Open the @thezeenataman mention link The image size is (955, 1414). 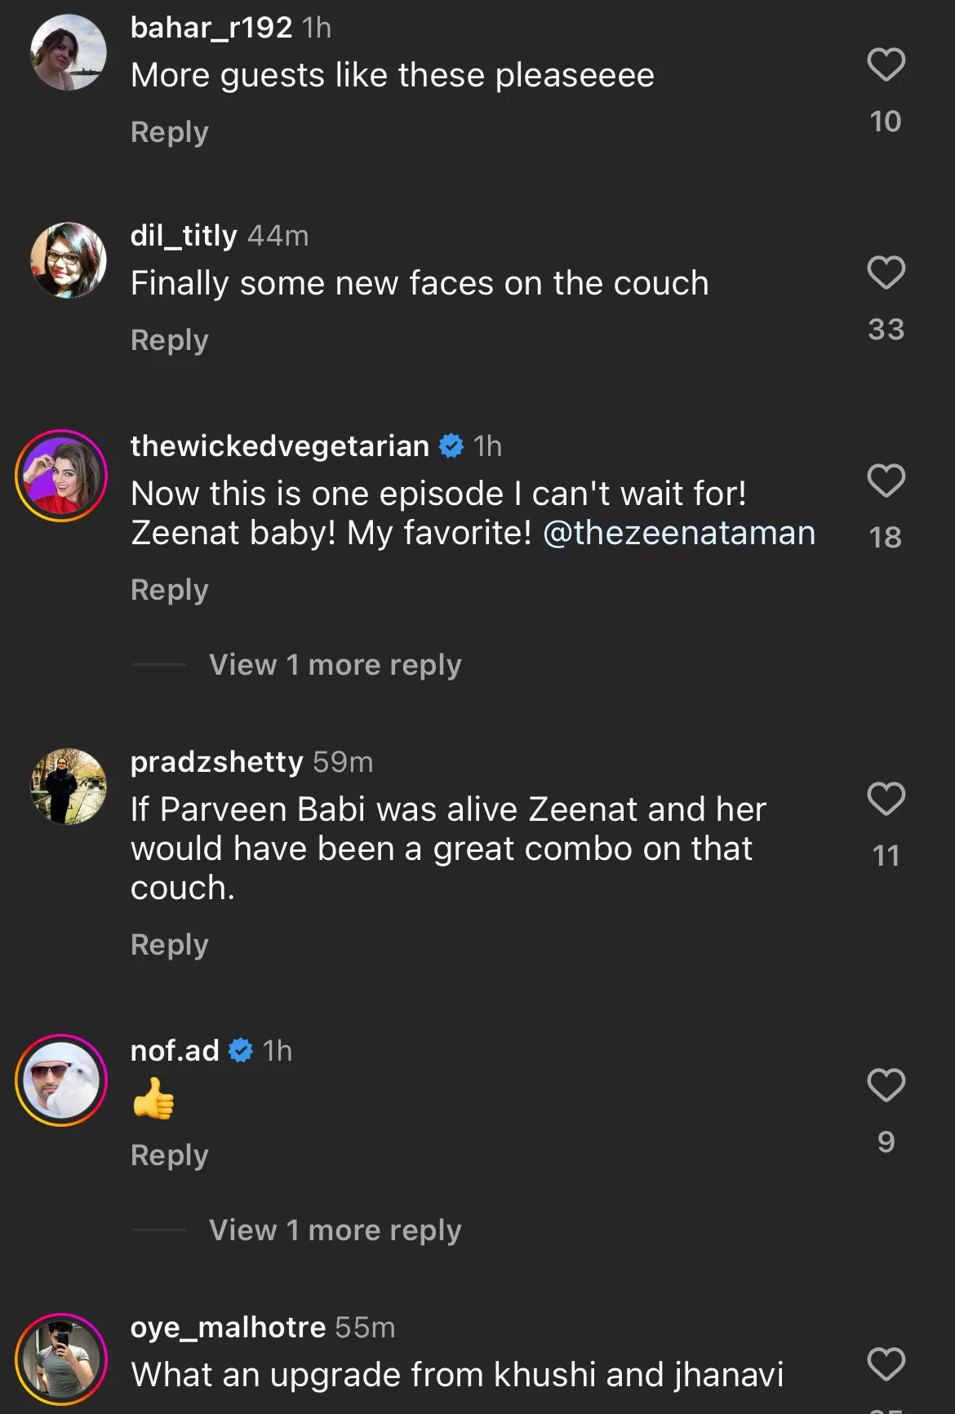coord(679,533)
